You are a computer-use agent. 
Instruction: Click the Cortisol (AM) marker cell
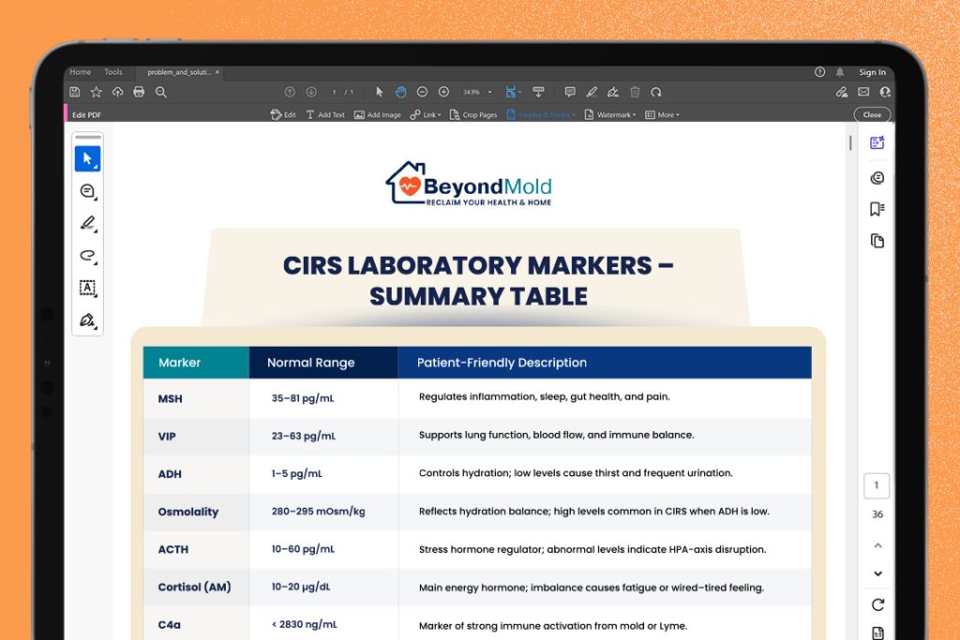(x=196, y=587)
